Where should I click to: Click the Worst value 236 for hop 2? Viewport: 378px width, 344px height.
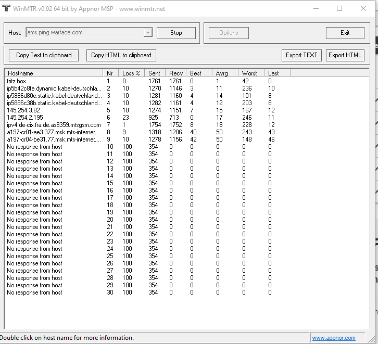247,88
